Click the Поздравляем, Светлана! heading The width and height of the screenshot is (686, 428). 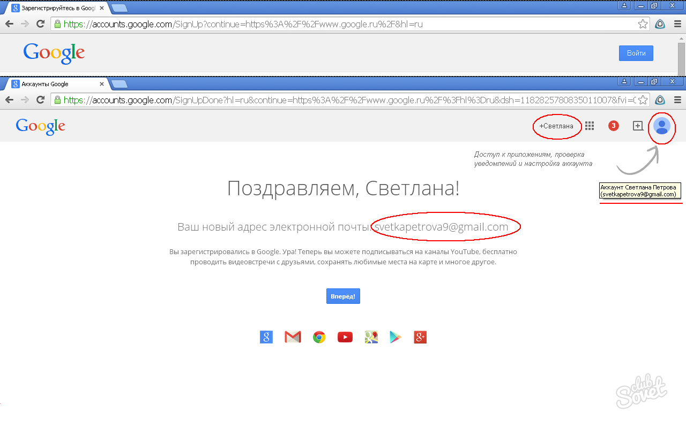343,188
